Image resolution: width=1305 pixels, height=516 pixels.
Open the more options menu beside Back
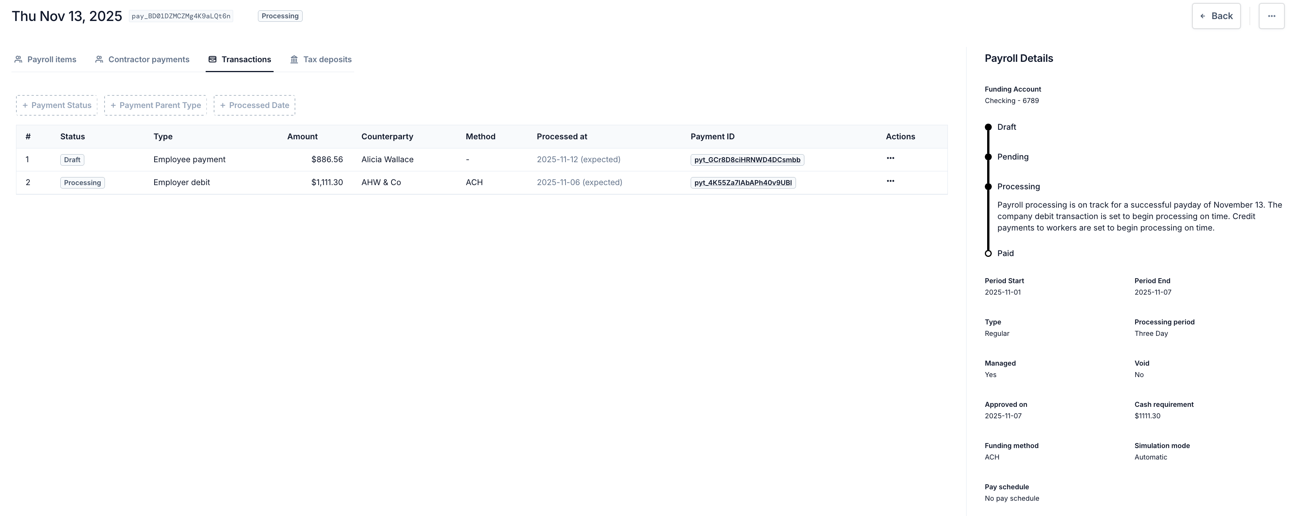[1271, 16]
